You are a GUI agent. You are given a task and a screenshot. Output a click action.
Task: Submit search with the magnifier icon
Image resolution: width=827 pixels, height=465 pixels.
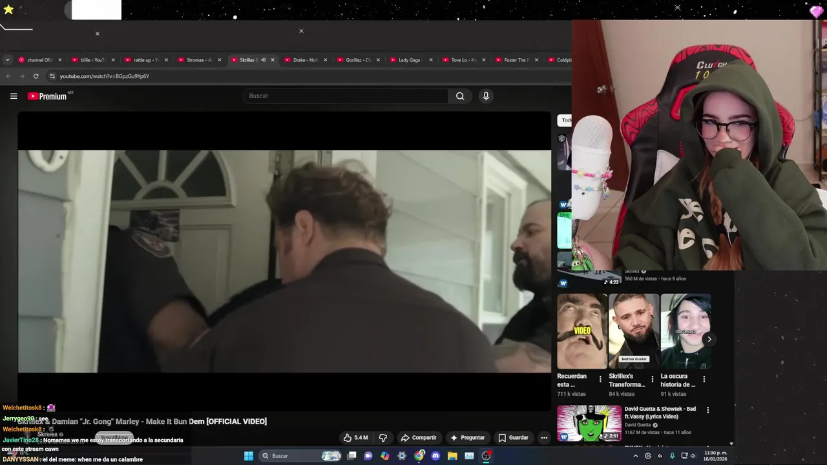click(x=460, y=96)
